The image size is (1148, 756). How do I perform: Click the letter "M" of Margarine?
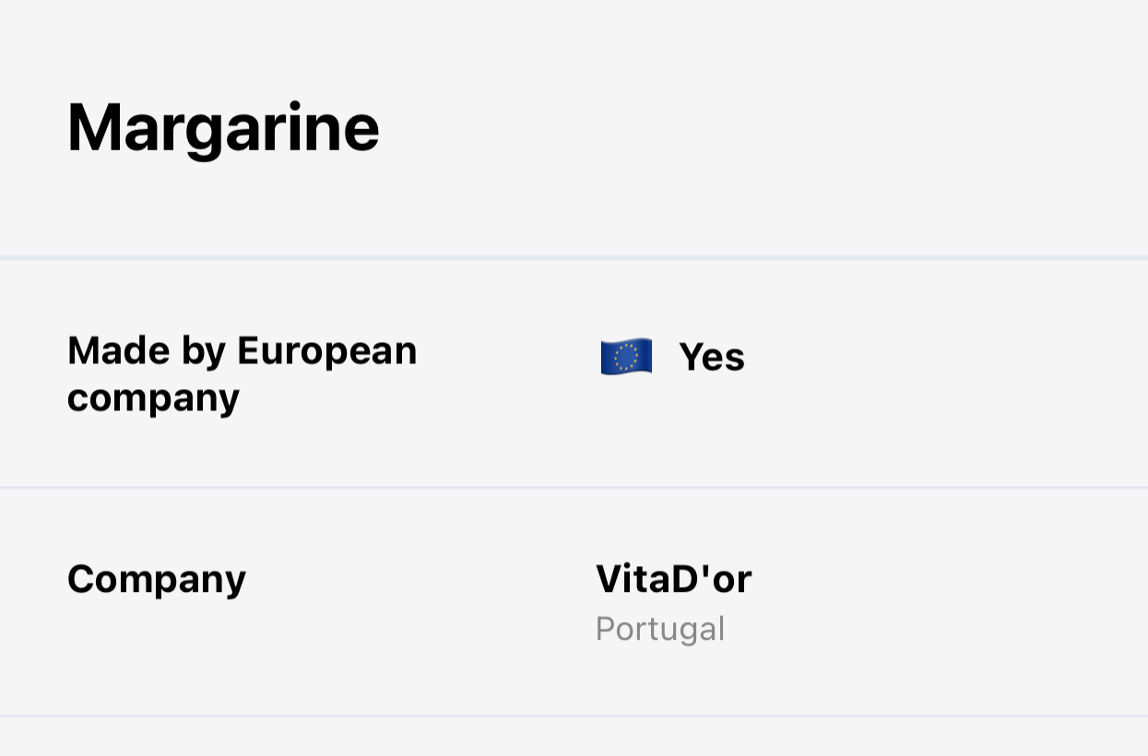[96, 127]
